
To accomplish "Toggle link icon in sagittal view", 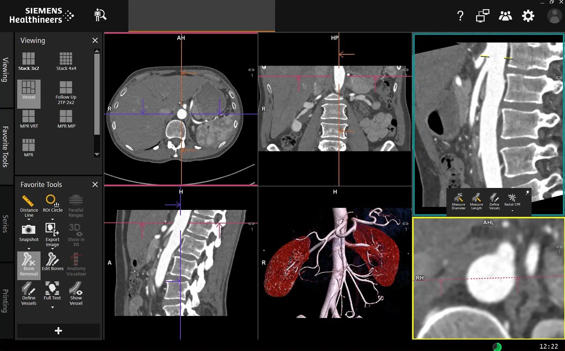I will [251, 224].
